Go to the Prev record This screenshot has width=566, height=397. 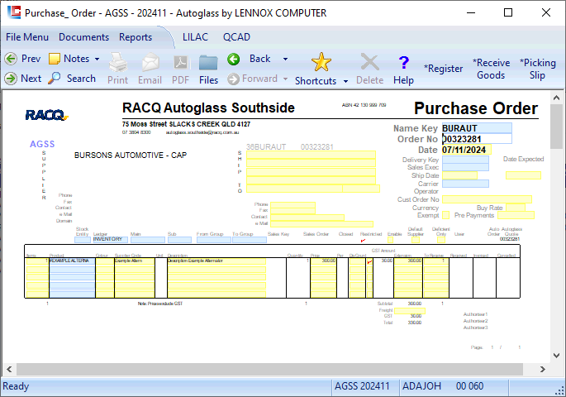22,59
